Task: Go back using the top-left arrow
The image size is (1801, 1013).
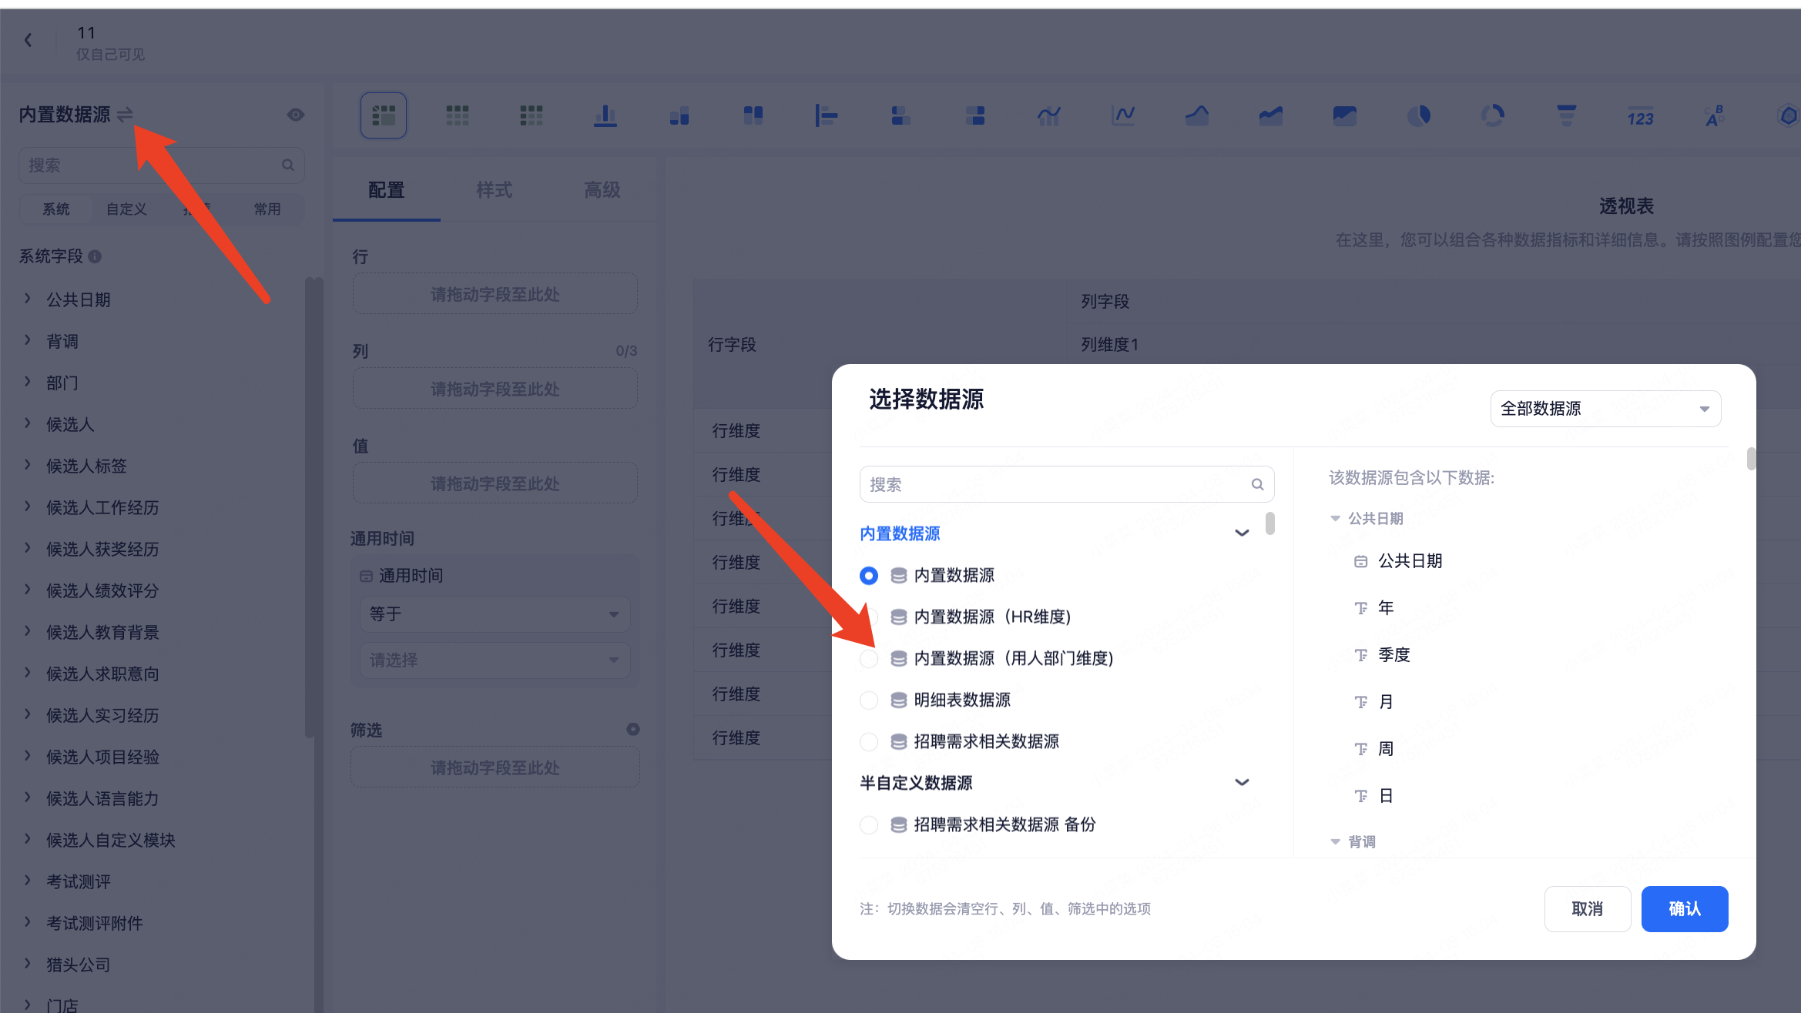Action: (x=29, y=40)
